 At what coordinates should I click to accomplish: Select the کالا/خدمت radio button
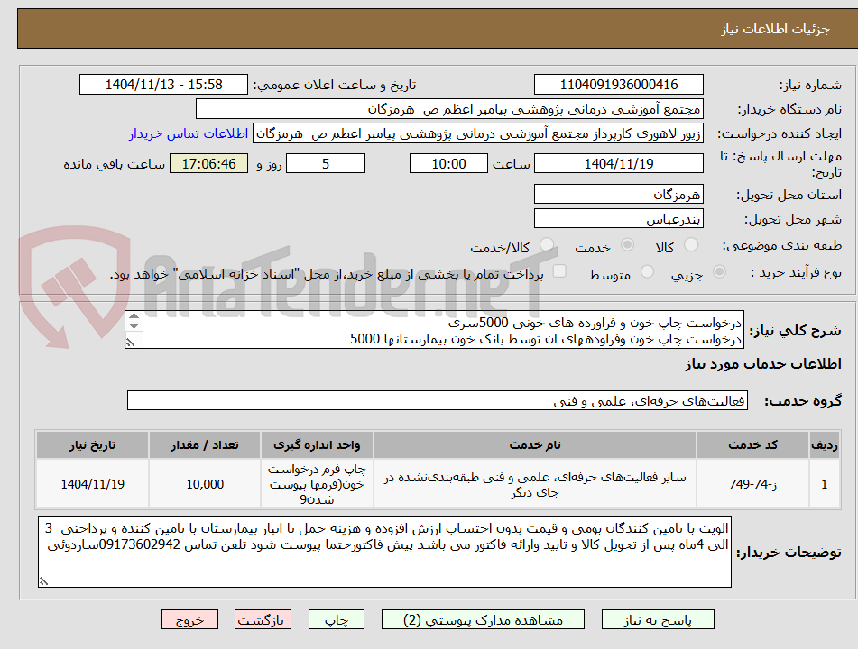pyautogui.click(x=546, y=245)
